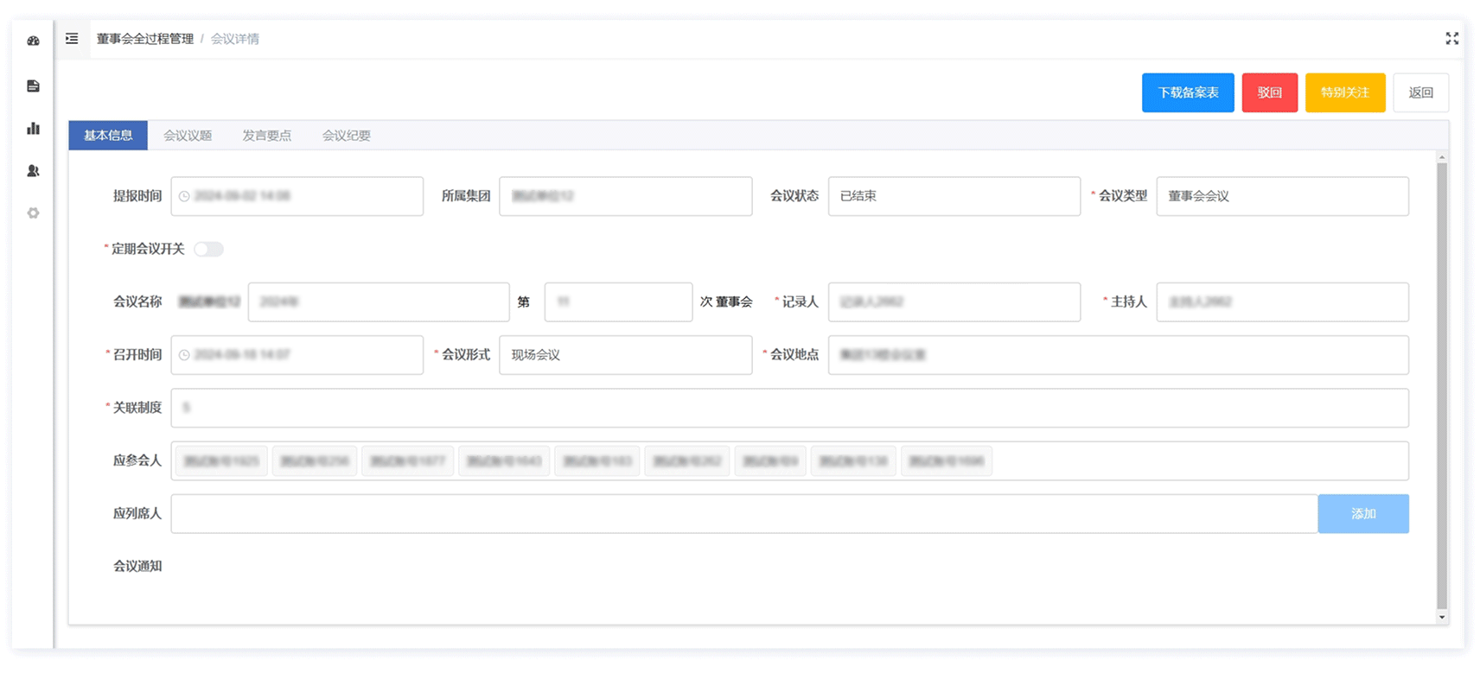This screenshot has width=1480, height=673.
Task: Click the clock icon in 召开时间 field
Action: pos(184,355)
